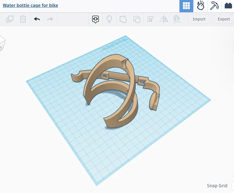Undo the last action
234x193 pixels.
[37, 19]
